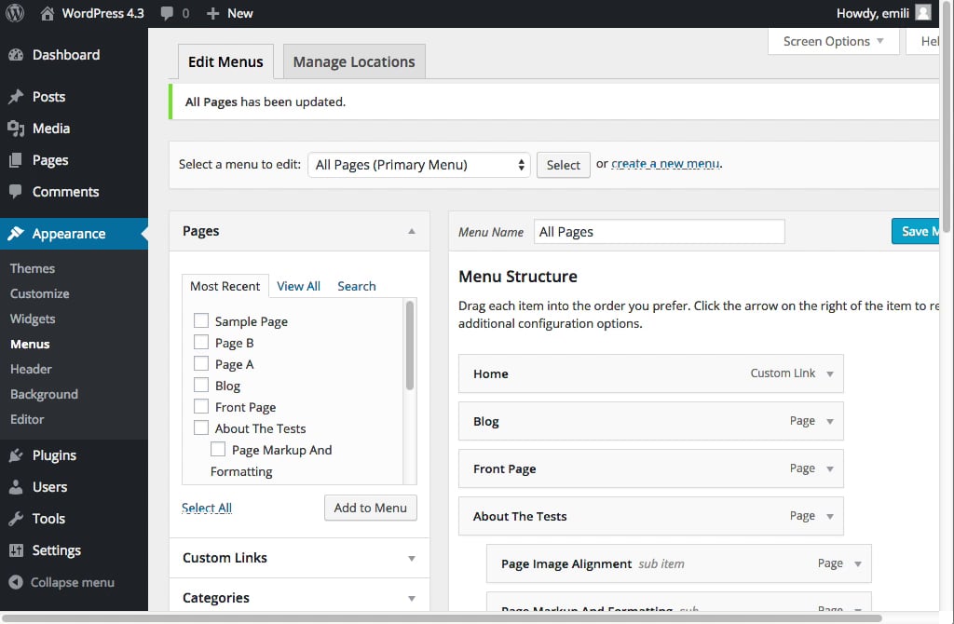Screen dimensions: 954x624
Task: Open Media library sidebar icon
Action: point(16,129)
